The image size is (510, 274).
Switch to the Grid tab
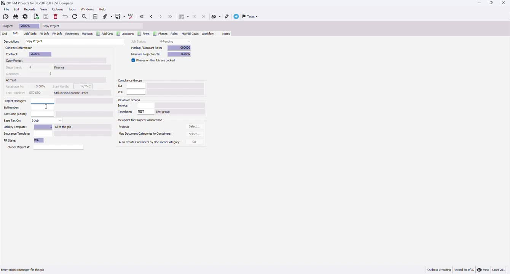pos(5,34)
